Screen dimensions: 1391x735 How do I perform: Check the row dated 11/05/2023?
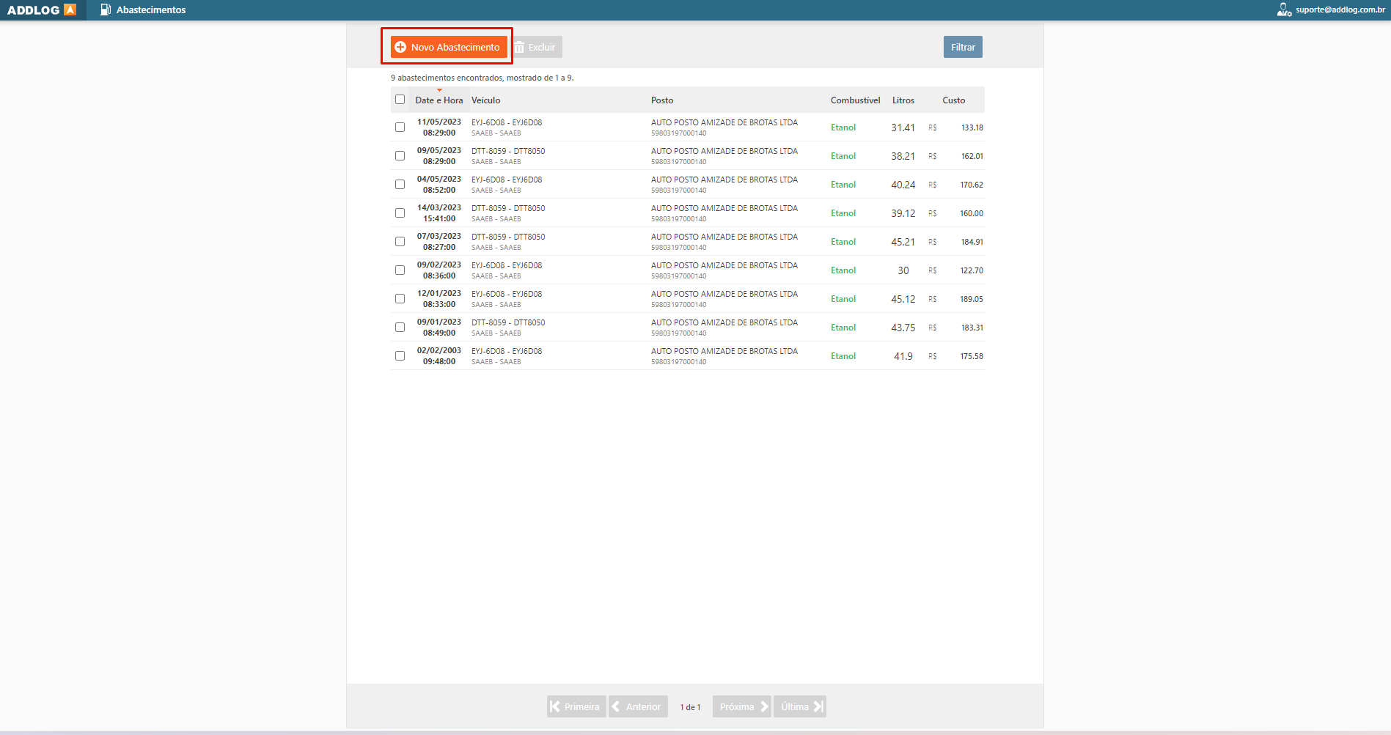[x=400, y=128]
